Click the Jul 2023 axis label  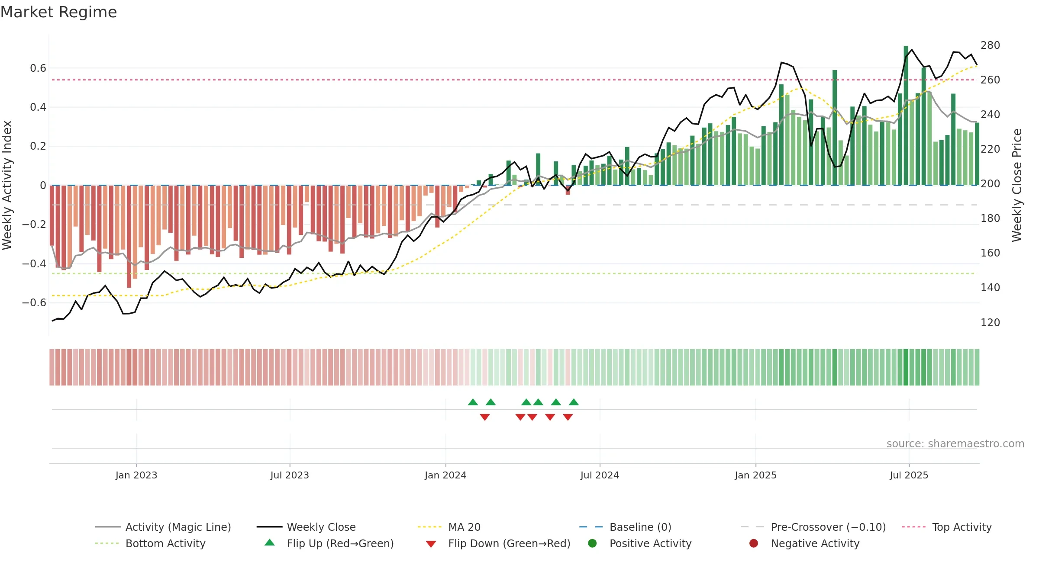290,475
